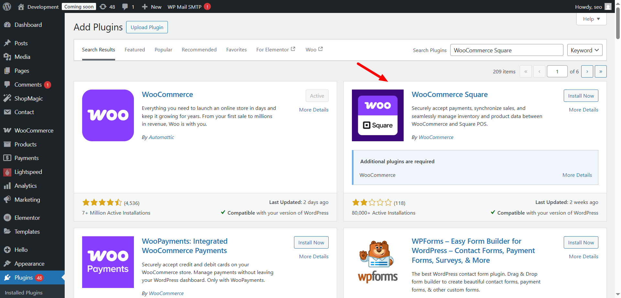621x298 pixels.
Task: Click the plus New icon
Action: (145, 6)
